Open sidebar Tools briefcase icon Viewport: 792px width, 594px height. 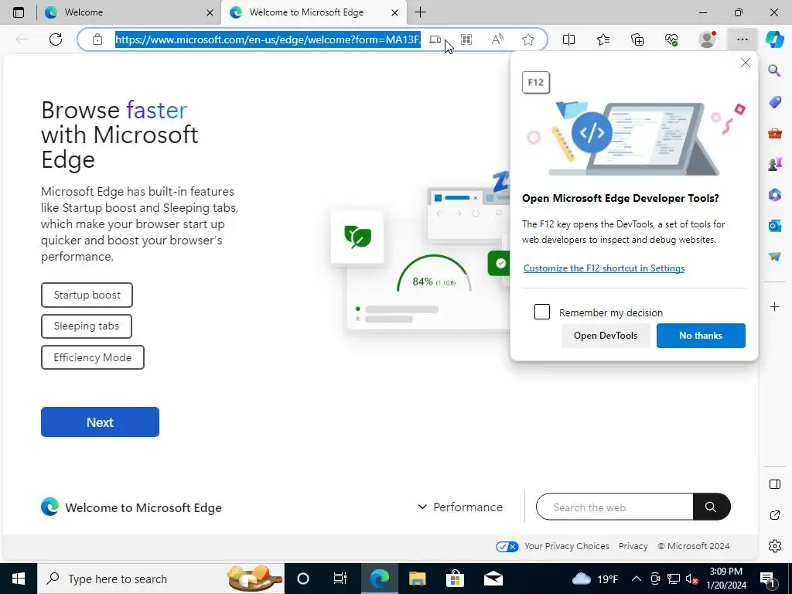(775, 133)
